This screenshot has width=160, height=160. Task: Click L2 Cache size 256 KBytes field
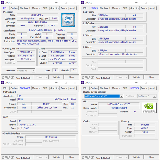tap(111, 39)
